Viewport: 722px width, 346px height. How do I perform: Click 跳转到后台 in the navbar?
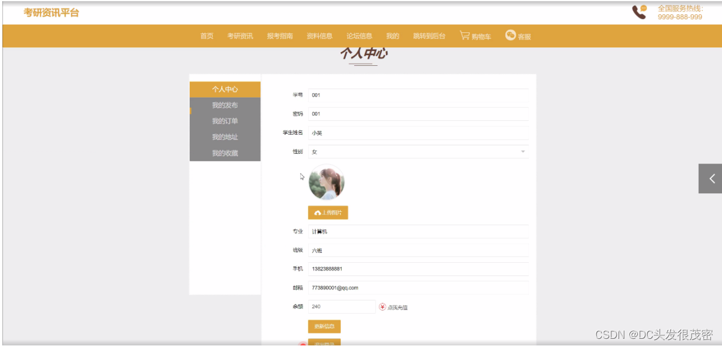[429, 36]
